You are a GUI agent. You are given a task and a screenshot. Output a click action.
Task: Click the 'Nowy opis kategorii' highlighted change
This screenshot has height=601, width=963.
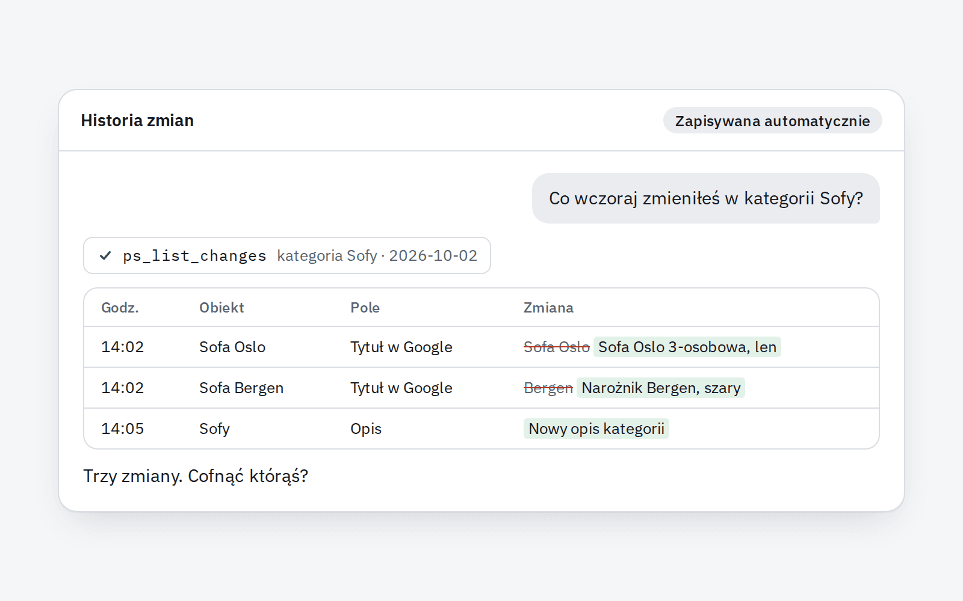pos(596,429)
